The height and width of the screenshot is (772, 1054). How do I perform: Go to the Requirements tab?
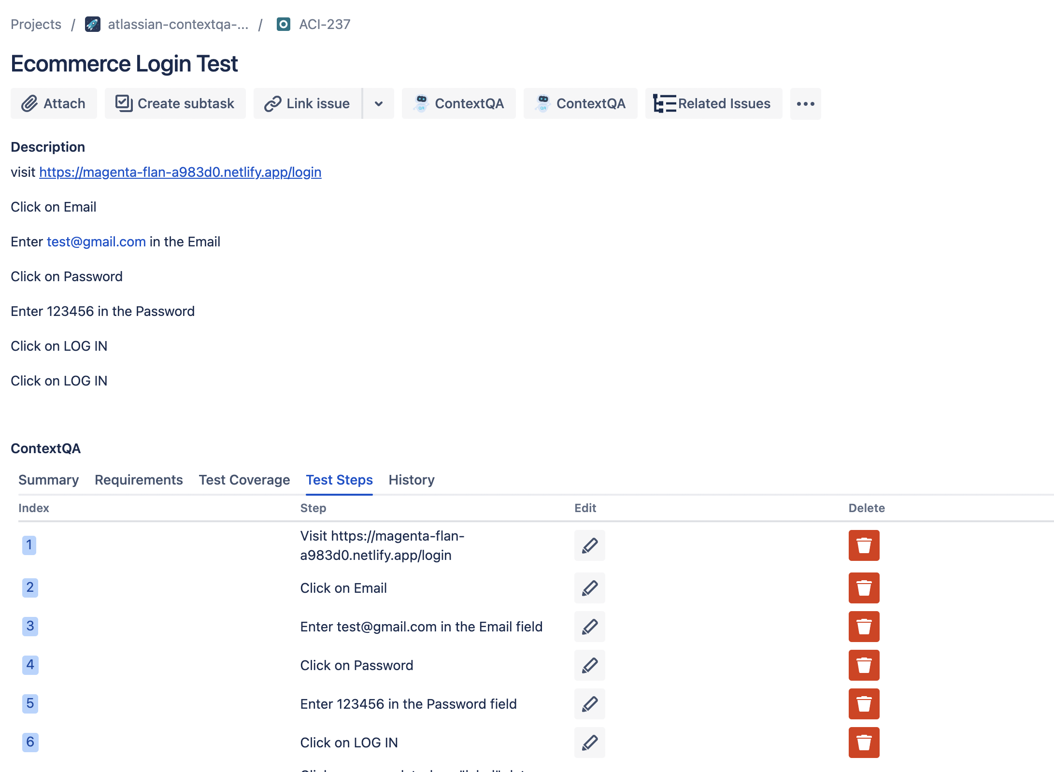(139, 480)
